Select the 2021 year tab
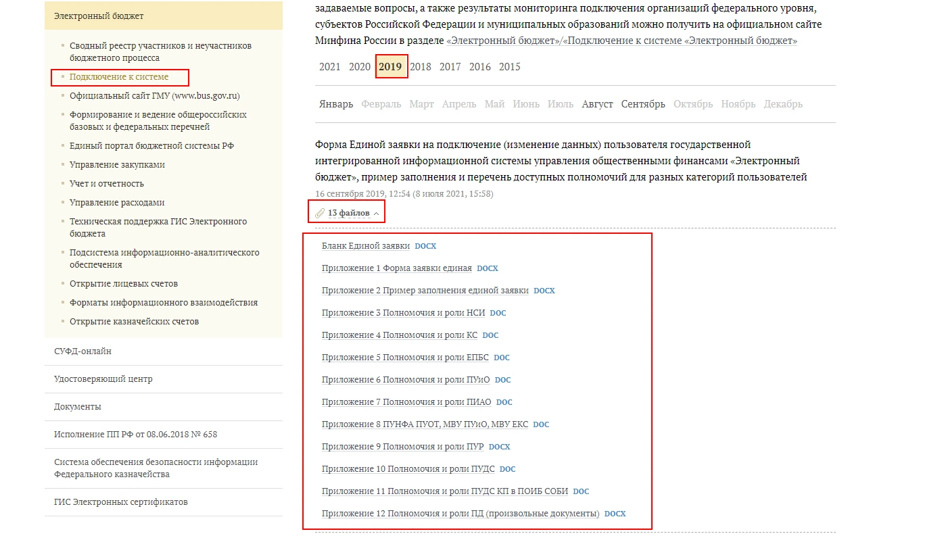Image resolution: width=942 pixels, height=538 pixels. pyautogui.click(x=330, y=67)
